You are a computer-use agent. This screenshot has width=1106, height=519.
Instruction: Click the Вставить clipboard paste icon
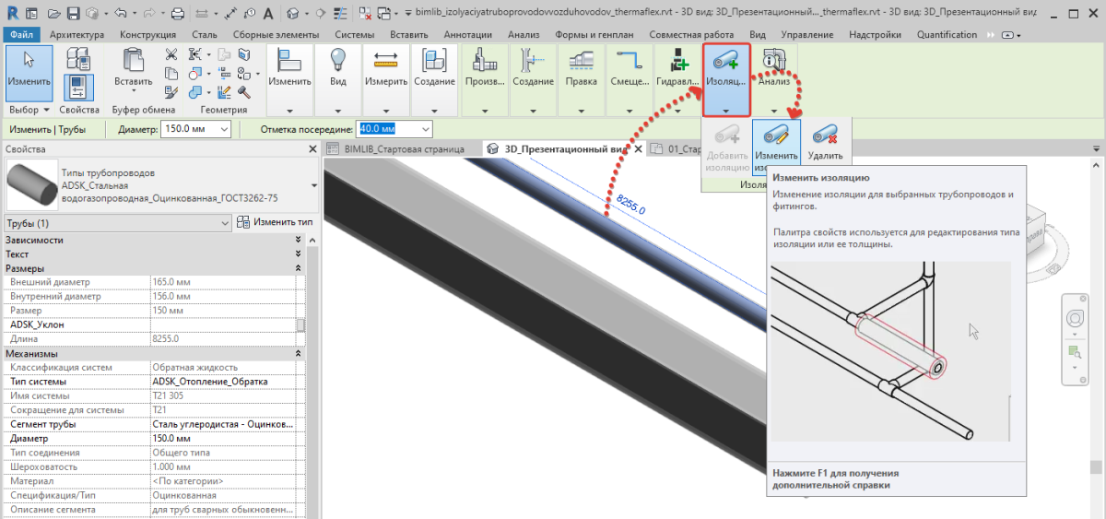134,61
